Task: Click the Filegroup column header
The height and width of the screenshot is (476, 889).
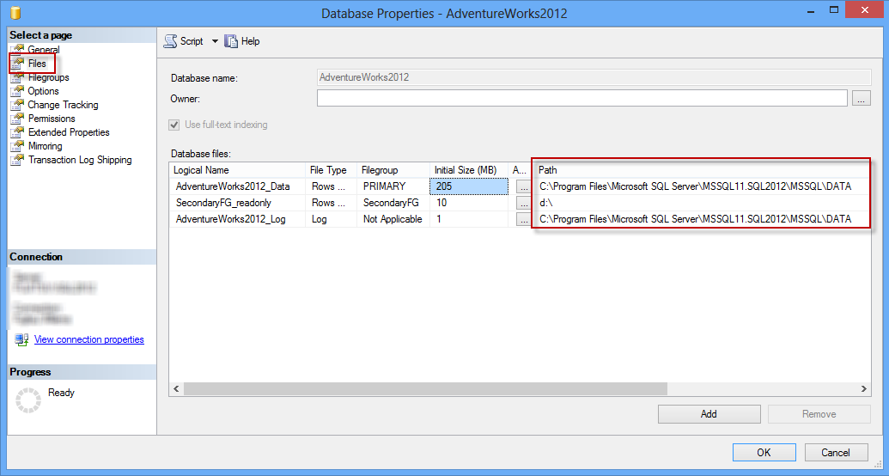Action: (x=393, y=169)
